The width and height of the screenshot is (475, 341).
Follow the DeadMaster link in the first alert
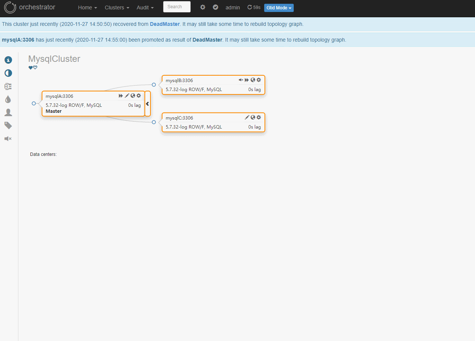click(x=165, y=24)
